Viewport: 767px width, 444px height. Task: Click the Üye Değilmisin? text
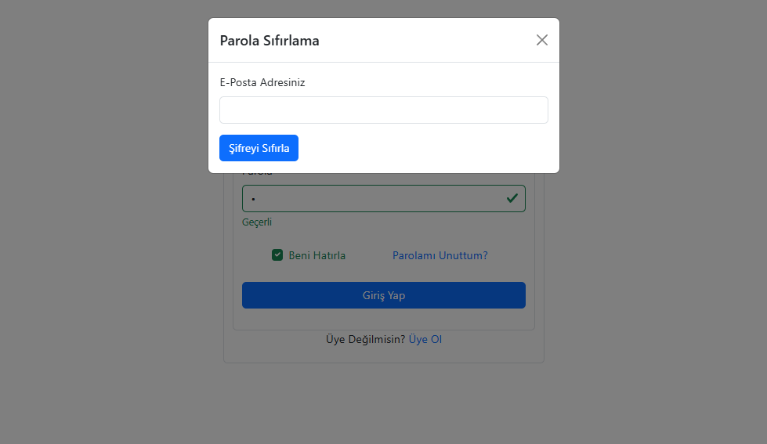point(365,340)
